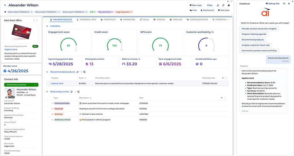Click the lock icon in the page header
This screenshot has width=294, height=156.
pos(229,5)
